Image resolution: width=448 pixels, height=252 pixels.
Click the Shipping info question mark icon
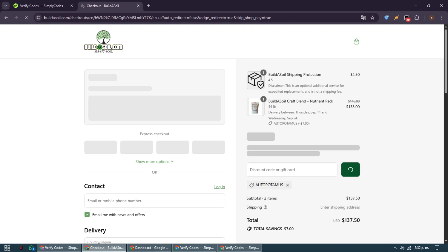[x=266, y=207]
